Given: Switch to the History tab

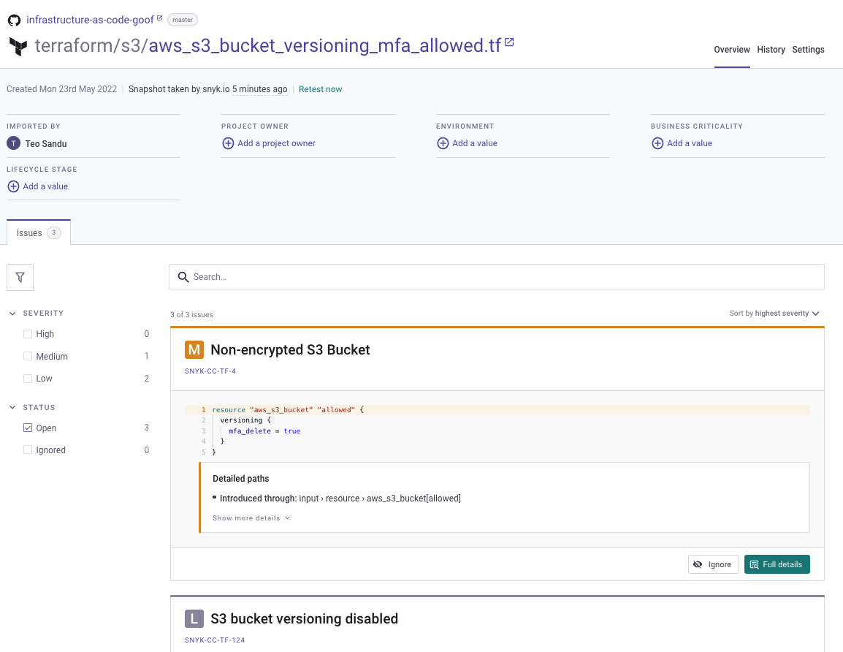Looking at the screenshot, I should 771,50.
